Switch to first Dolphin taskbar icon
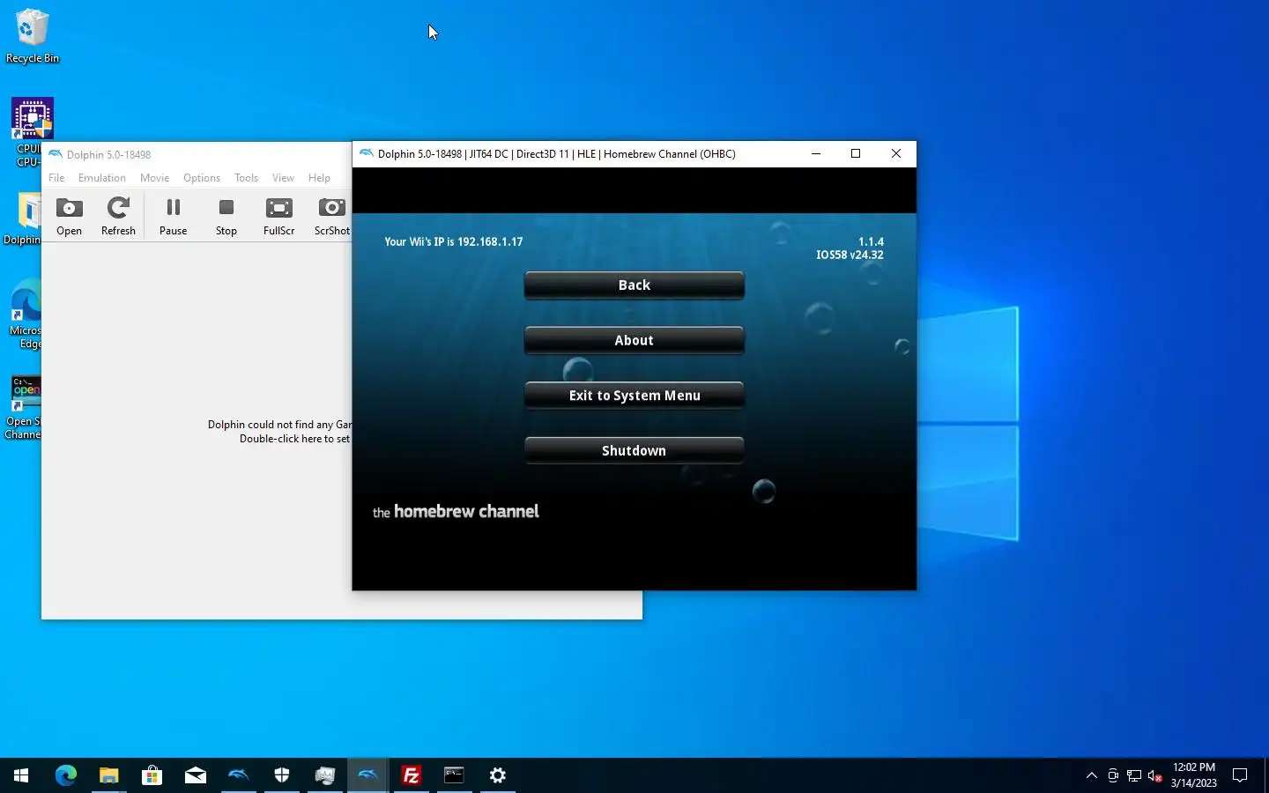The height and width of the screenshot is (793, 1269). point(238,775)
